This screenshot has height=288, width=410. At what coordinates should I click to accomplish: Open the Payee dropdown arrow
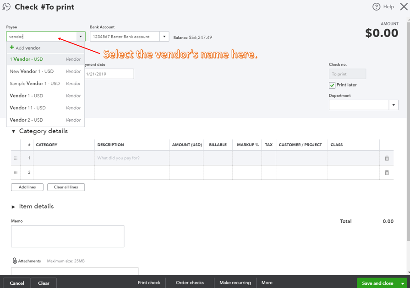click(x=81, y=37)
